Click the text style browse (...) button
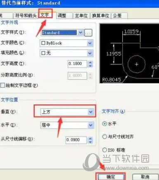This screenshot has width=159, height=180. tap(88, 33)
